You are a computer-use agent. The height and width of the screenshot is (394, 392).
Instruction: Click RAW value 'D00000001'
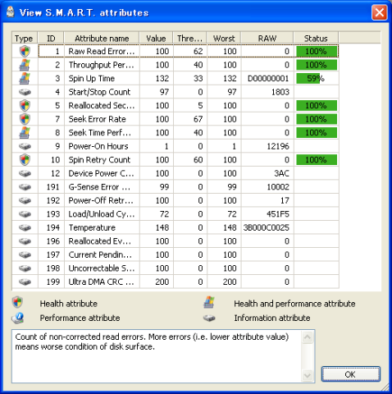(268, 79)
